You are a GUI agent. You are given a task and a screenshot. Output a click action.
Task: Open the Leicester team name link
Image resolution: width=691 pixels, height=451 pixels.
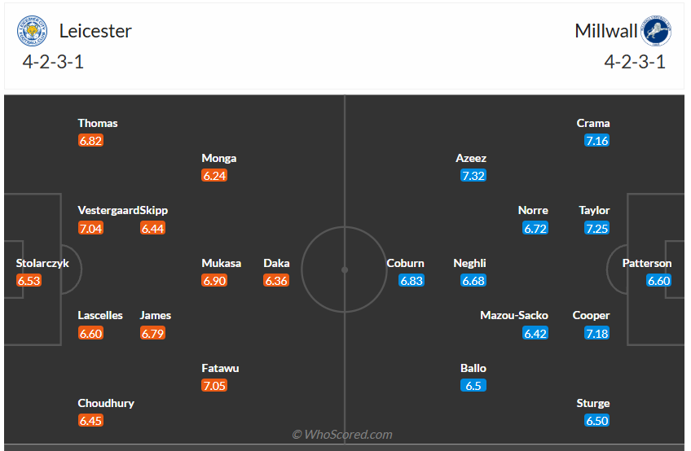coord(95,31)
